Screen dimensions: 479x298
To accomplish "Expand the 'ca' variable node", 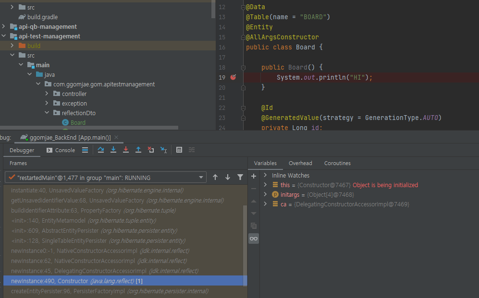I will [x=265, y=204].
